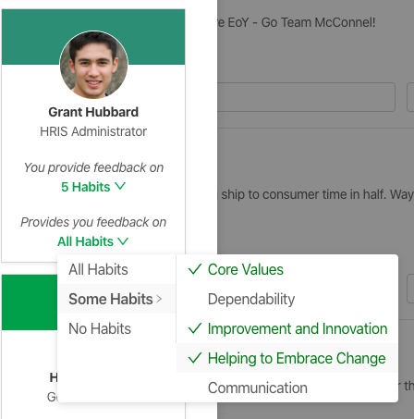This screenshot has height=419, width=414.
Task: Click Grant Hubbard's profile photo
Action: point(93,65)
